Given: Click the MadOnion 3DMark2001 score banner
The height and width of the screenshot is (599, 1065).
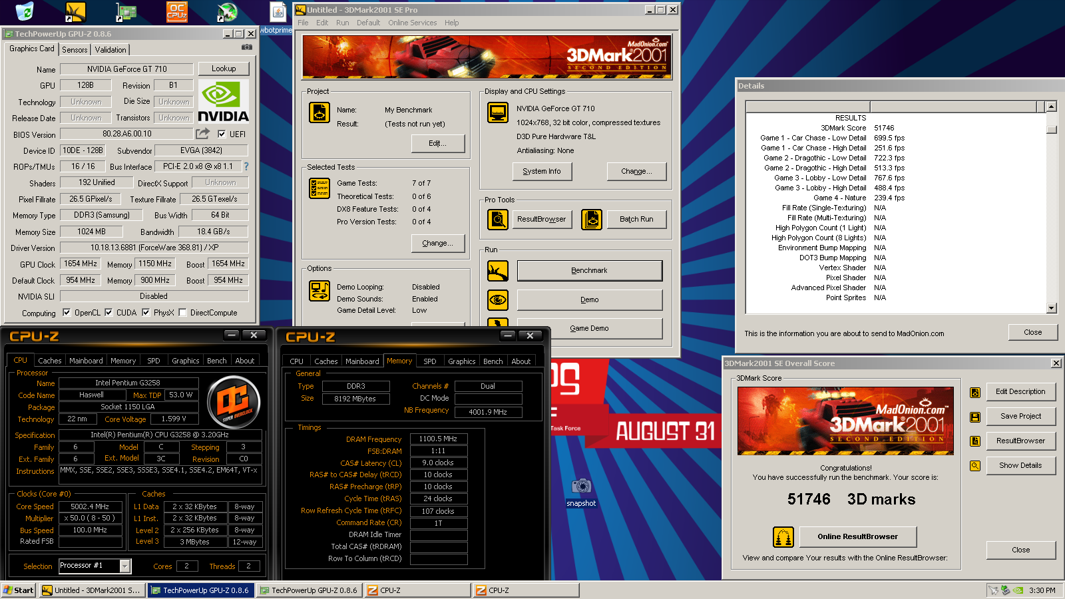Looking at the screenshot, I should pos(845,421).
